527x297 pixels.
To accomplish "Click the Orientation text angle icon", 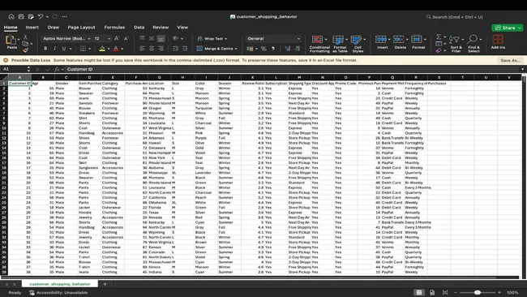I will [x=175, y=39].
